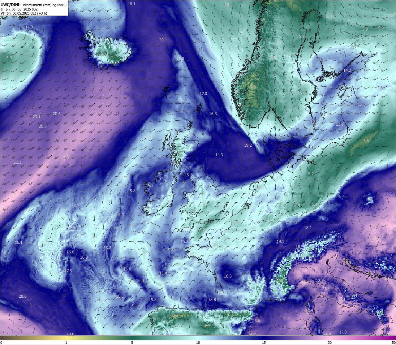Click the legend tick label 15
Viewport: 396px width, 345px height.
264,343
